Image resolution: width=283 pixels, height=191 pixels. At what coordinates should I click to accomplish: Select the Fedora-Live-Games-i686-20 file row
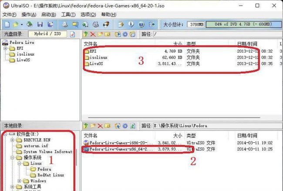pos(178,143)
